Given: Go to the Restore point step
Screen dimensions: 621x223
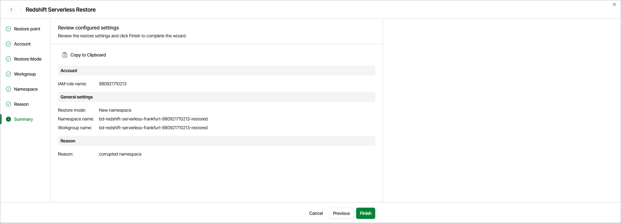Looking at the screenshot, I should click(x=27, y=29).
